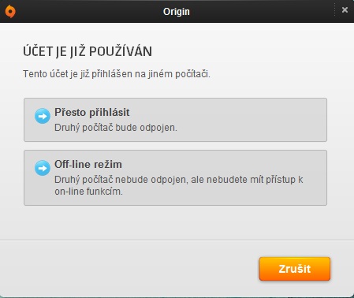
Task: Click the 'Off-line režim' bold heading text
Action: pos(88,165)
